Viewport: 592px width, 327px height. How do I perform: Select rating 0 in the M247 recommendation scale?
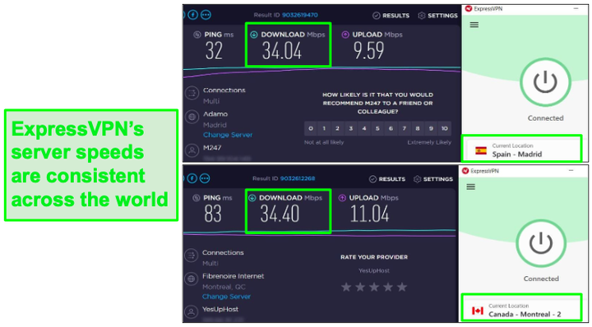click(311, 129)
